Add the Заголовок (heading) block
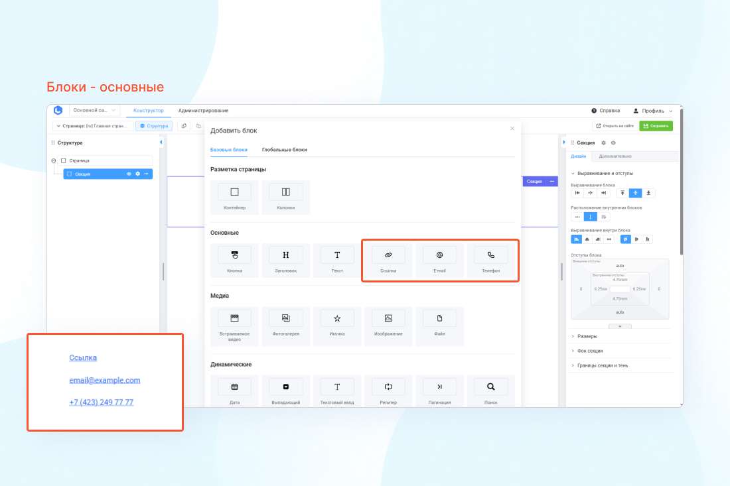This screenshot has height=486, width=730. (285, 260)
